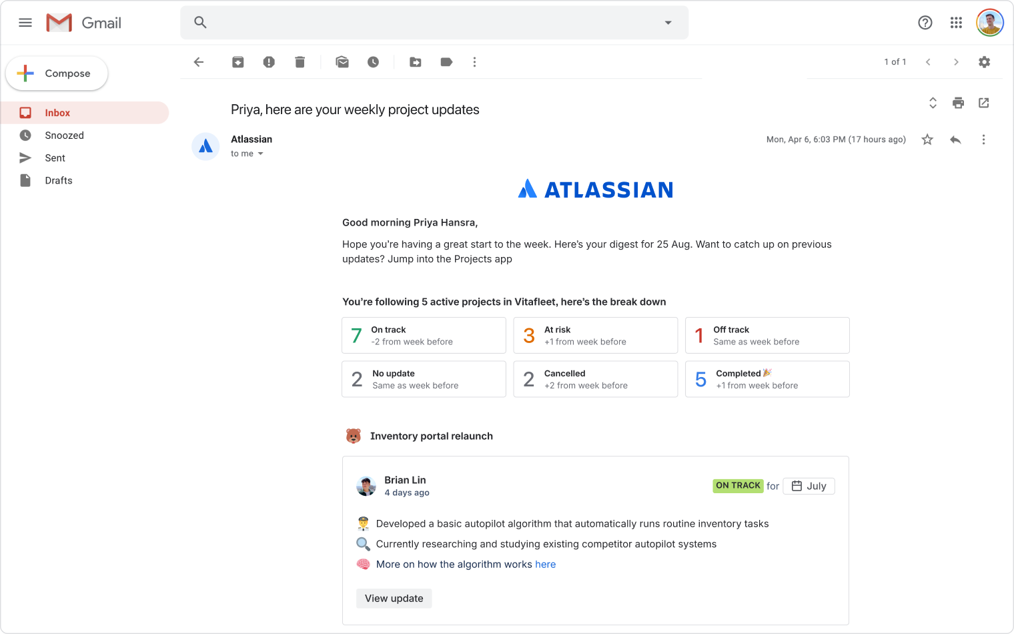This screenshot has height=634, width=1014.
Task: Delete the email using the trash icon
Action: tap(300, 62)
